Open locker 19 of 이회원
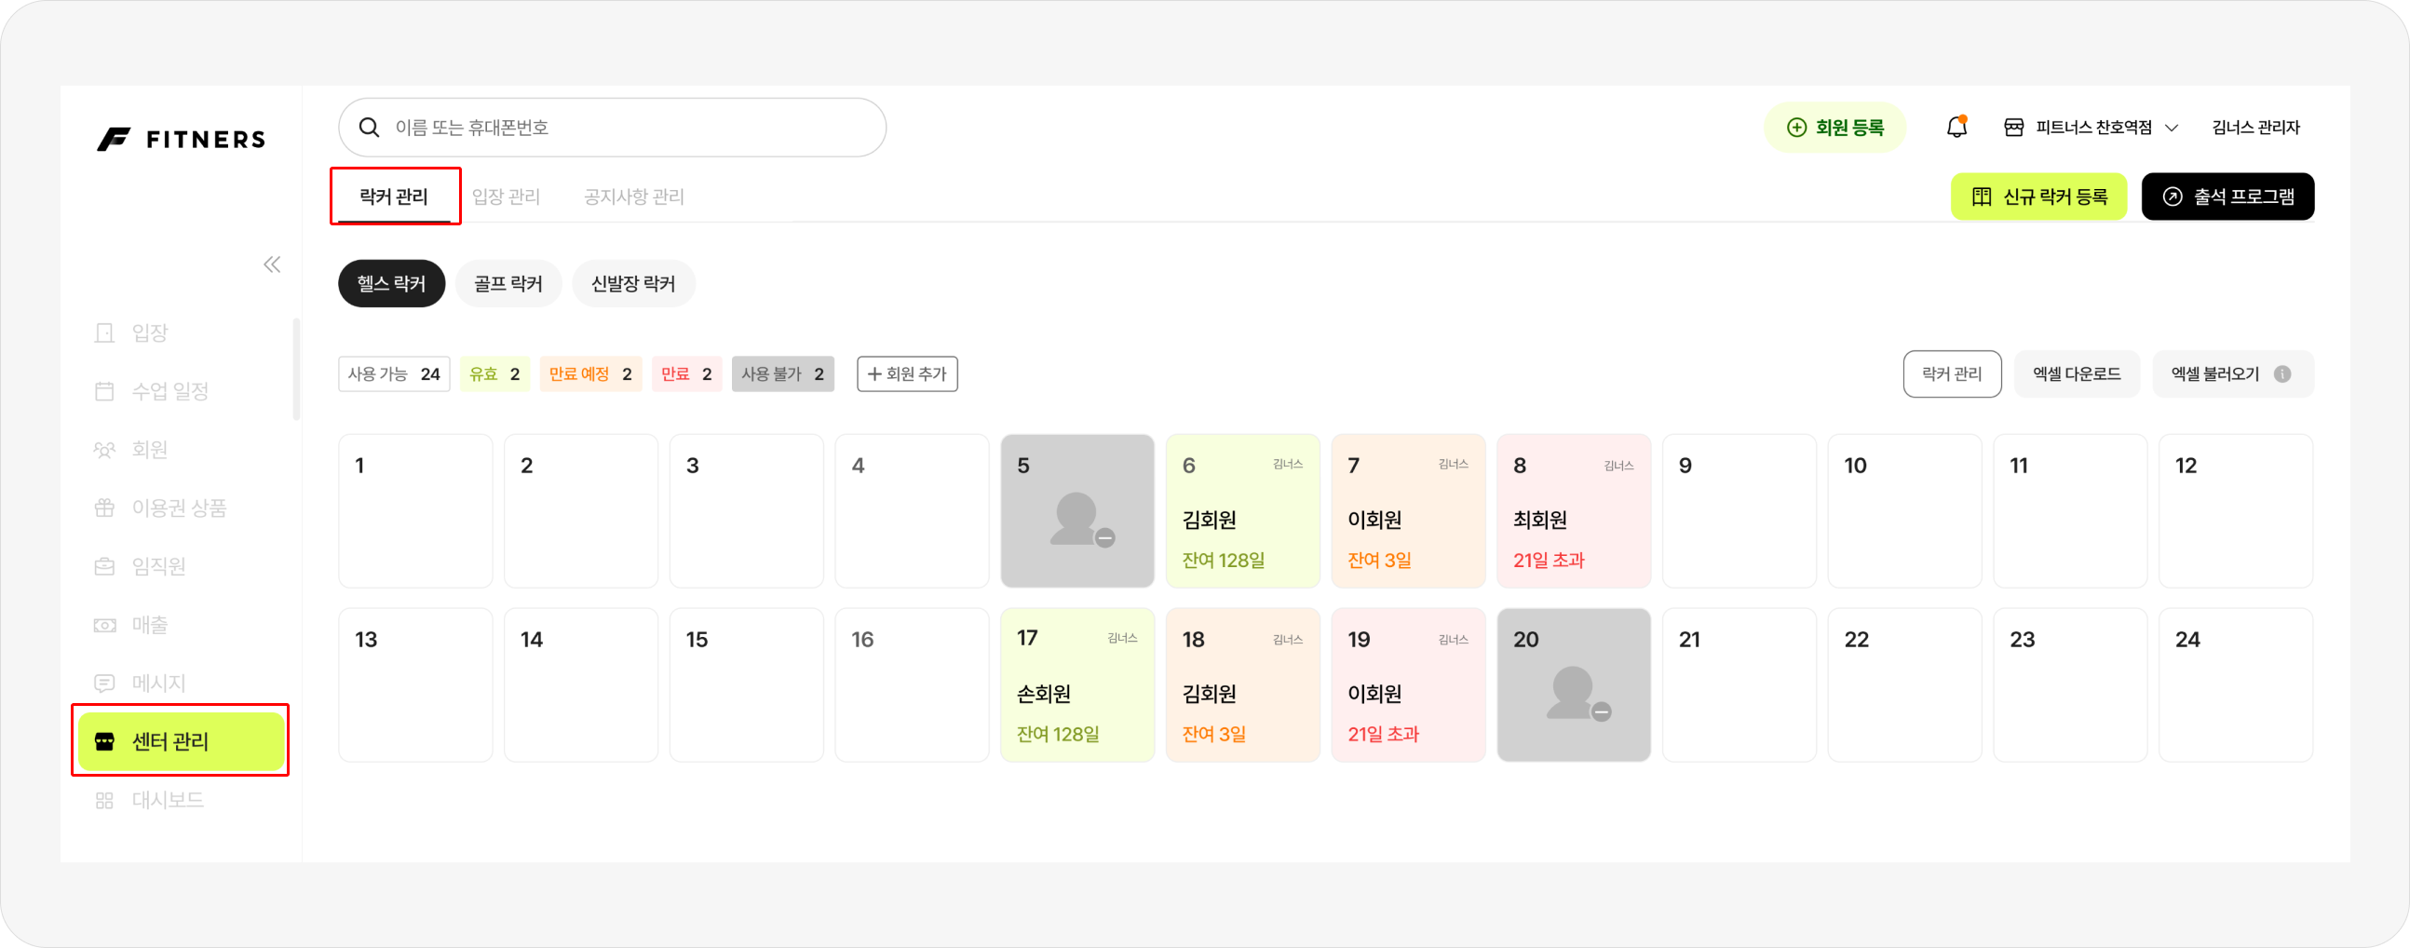The height and width of the screenshot is (948, 2410). [x=1409, y=685]
